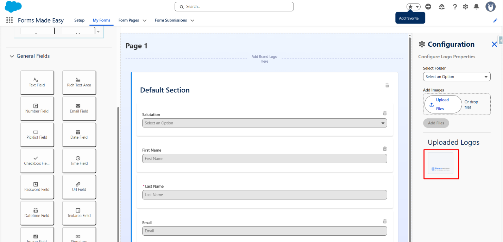503x242 pixels.
Task: Add the Checkbox Field element
Action: tap(37, 161)
